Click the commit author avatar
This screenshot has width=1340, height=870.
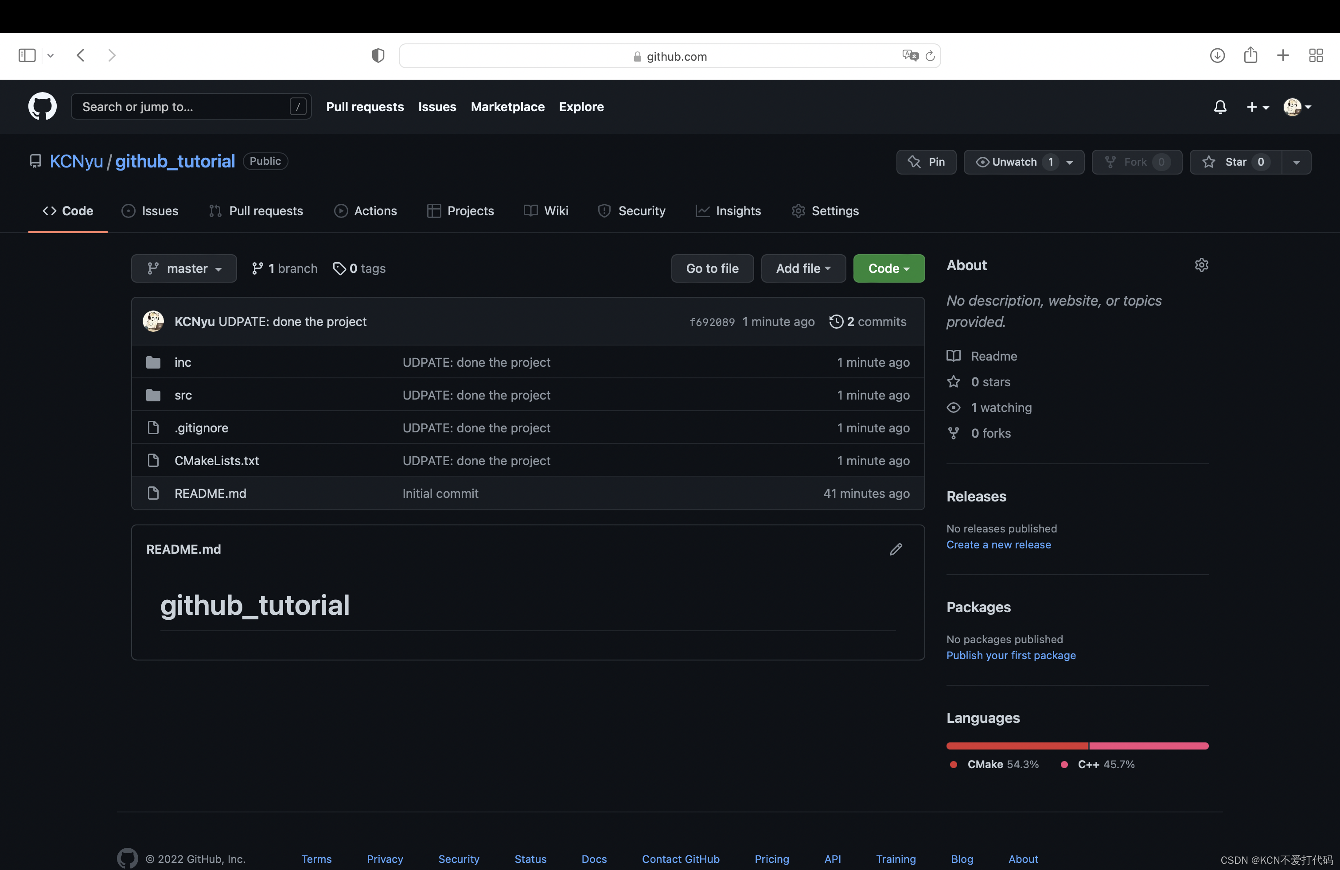click(x=153, y=321)
